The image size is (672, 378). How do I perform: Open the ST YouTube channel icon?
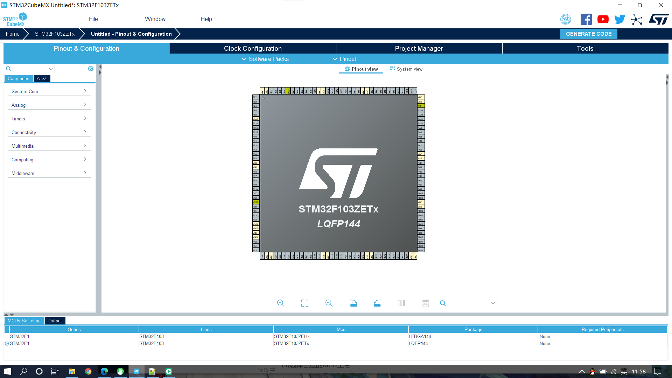pyautogui.click(x=603, y=19)
